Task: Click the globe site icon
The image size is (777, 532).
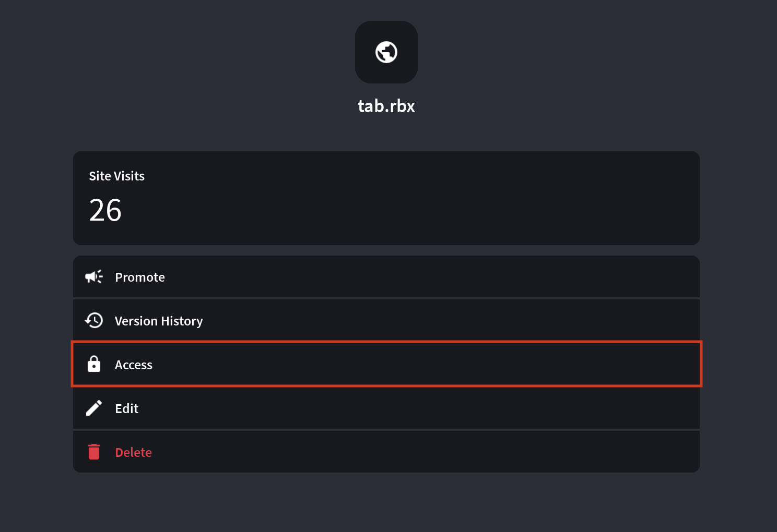Action: tap(386, 52)
